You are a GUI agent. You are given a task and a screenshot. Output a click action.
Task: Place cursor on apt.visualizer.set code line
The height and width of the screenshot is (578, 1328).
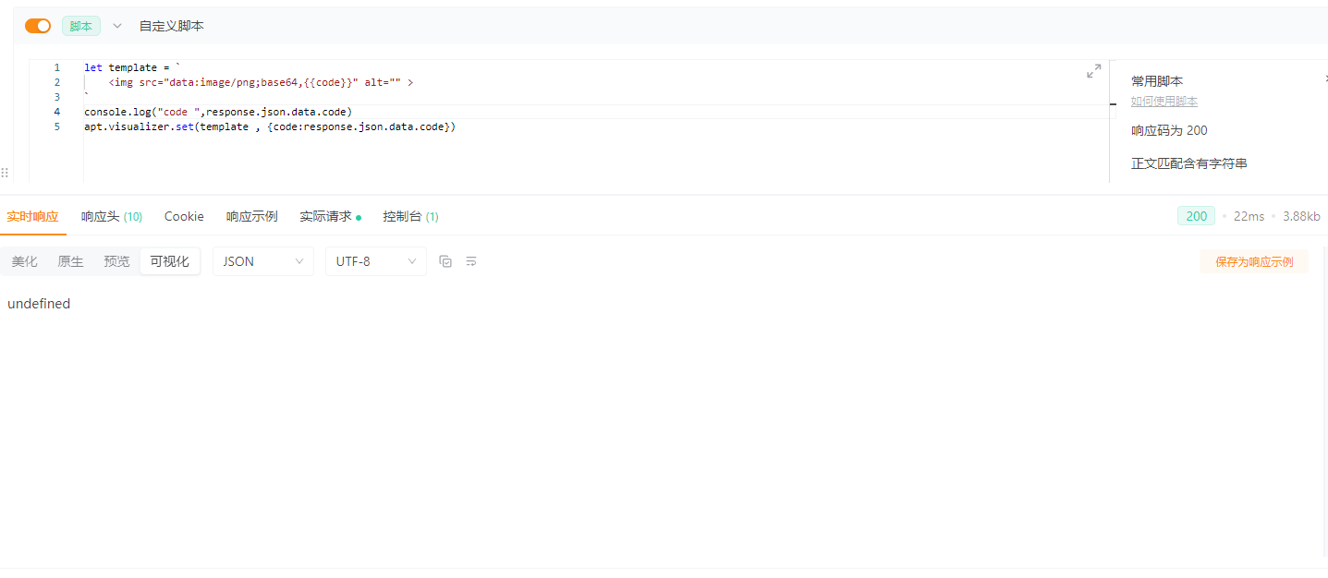[270, 126]
